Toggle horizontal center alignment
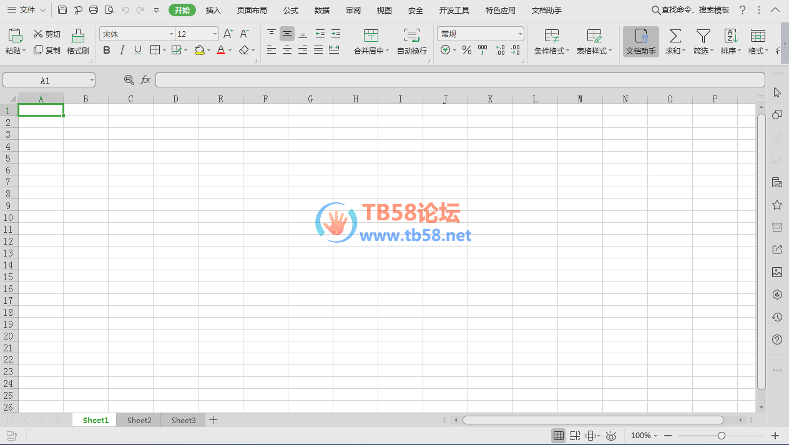Viewport: 789px width, 445px height. 287,50
